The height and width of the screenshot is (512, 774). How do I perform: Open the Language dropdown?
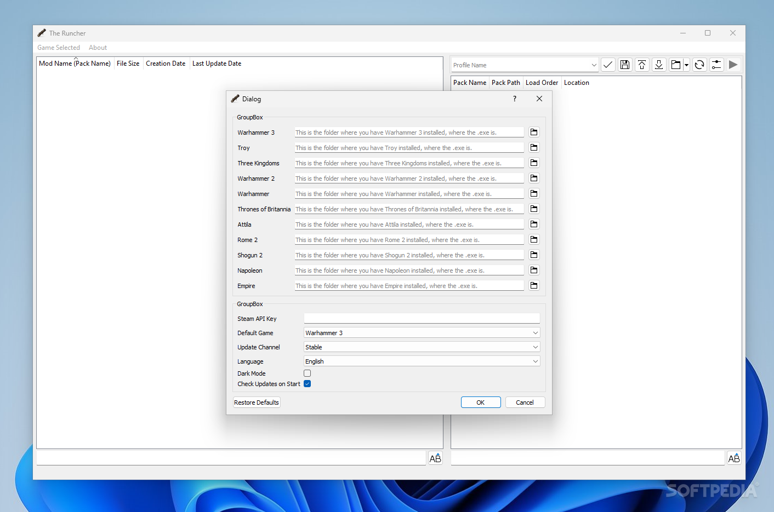(x=422, y=361)
